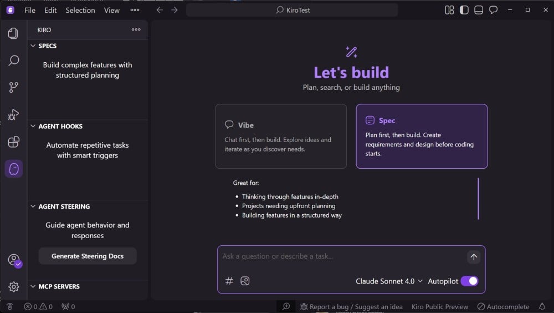Select the Spec mode card
The image size is (554, 313).
422,137
